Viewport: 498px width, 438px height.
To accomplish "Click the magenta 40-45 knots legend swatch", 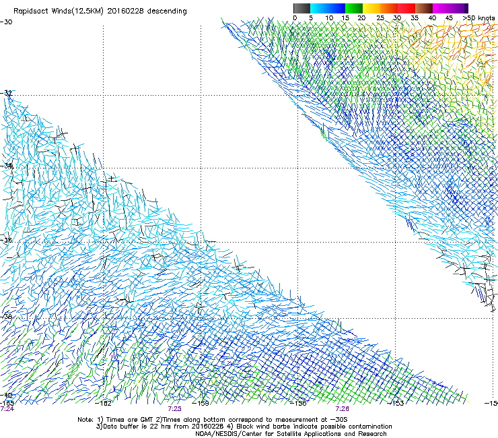I will pos(441,8).
